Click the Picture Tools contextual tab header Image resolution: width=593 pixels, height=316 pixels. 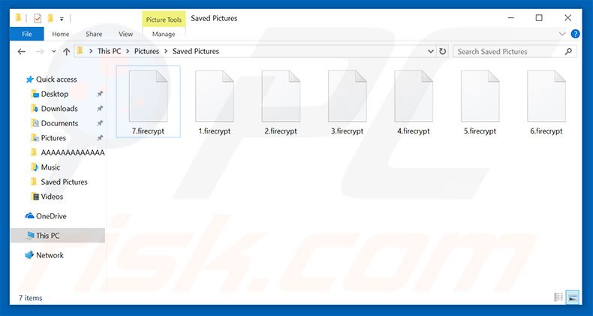tap(164, 20)
